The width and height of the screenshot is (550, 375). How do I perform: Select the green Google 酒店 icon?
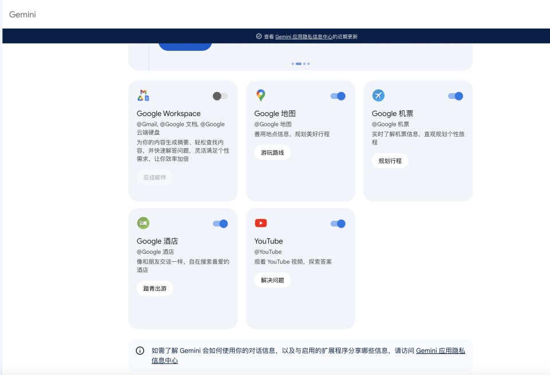point(143,223)
